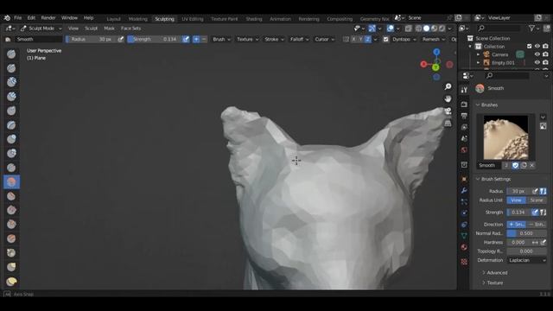Hide Camera with its eye icon
This screenshot has height=311, width=553.
[x=537, y=54]
